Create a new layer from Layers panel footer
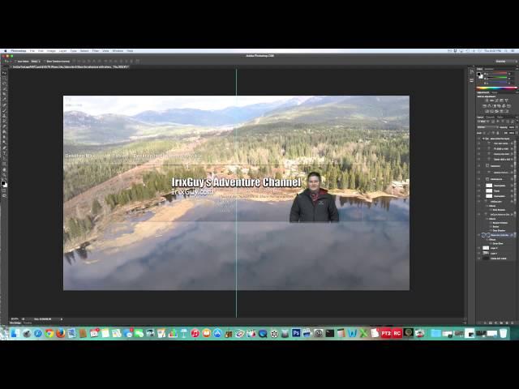 point(506,323)
